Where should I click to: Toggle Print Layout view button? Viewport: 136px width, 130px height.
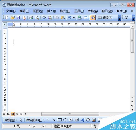click(x=13, y=114)
